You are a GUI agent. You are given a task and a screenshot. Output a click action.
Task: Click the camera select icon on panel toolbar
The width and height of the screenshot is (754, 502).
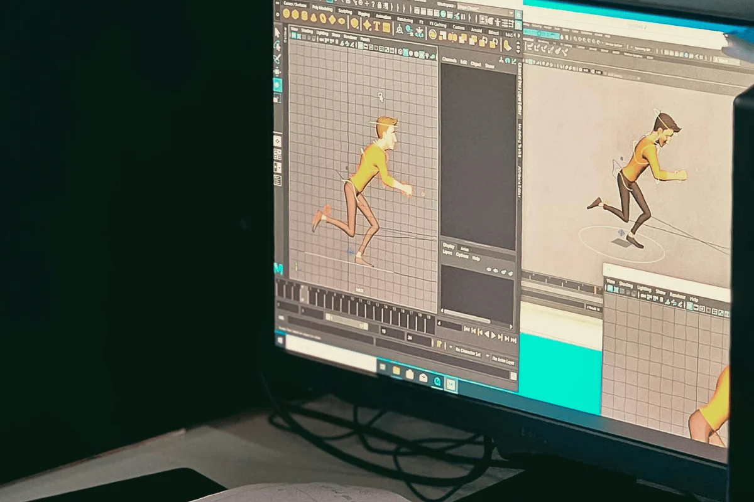pos(294,36)
